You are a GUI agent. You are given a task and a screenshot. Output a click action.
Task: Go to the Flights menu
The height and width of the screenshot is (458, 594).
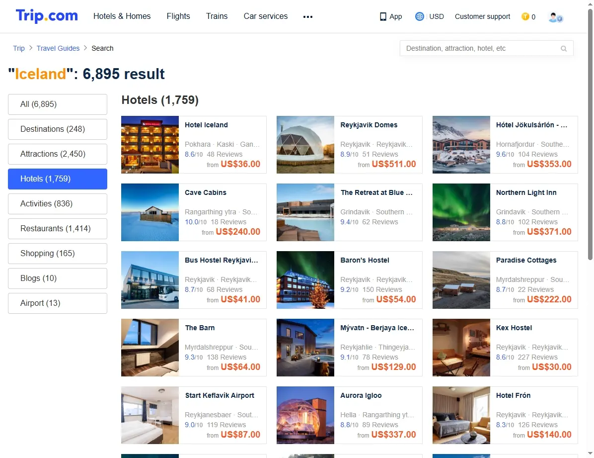click(x=178, y=16)
